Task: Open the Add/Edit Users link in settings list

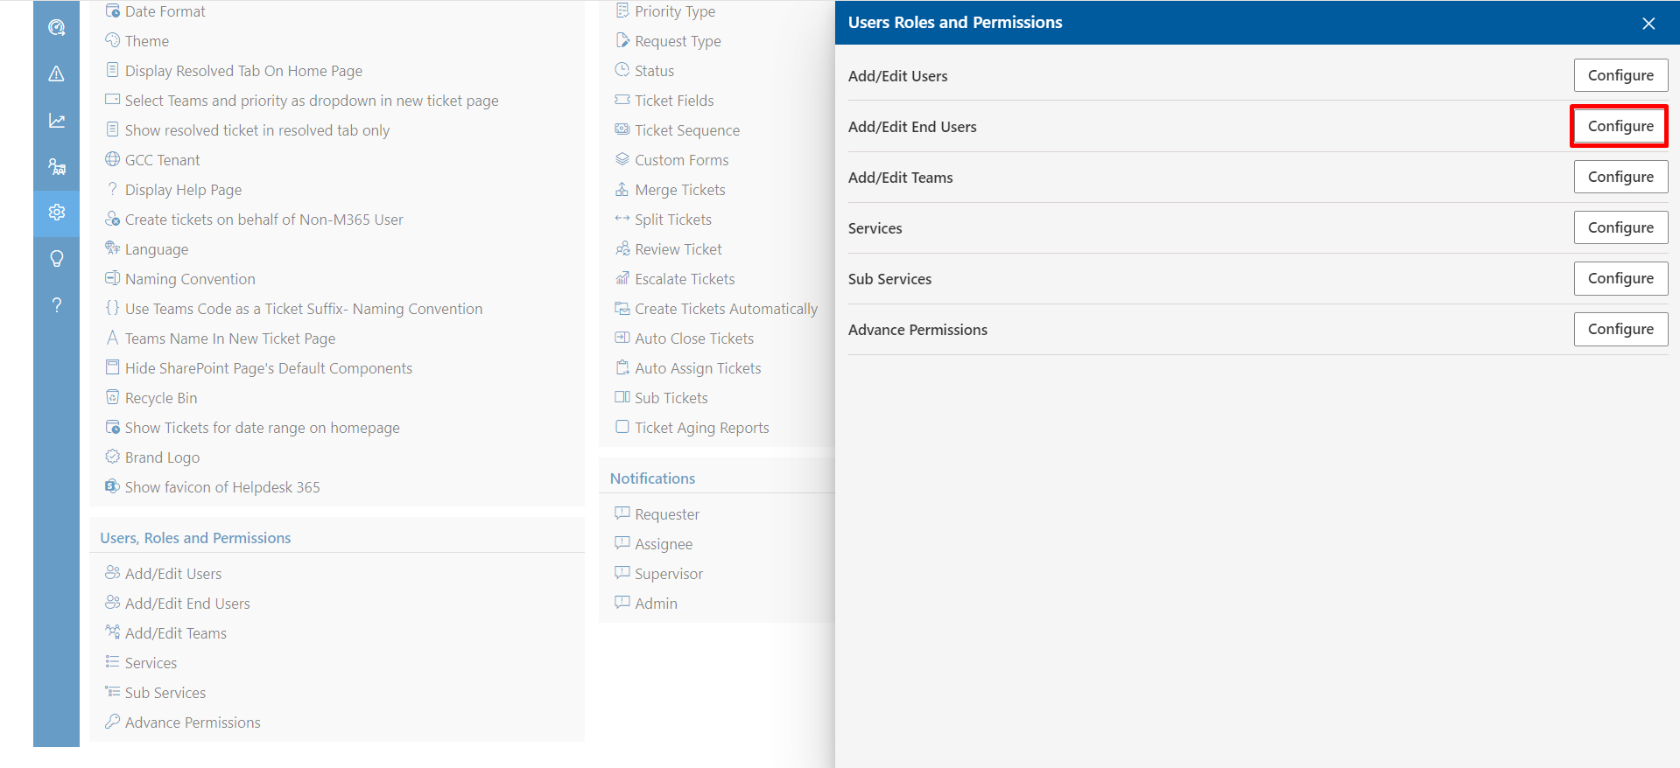Action: (x=173, y=574)
